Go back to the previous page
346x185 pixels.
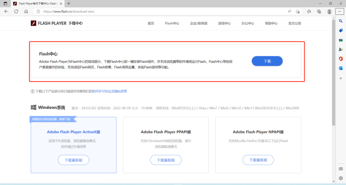[x=6, y=12]
